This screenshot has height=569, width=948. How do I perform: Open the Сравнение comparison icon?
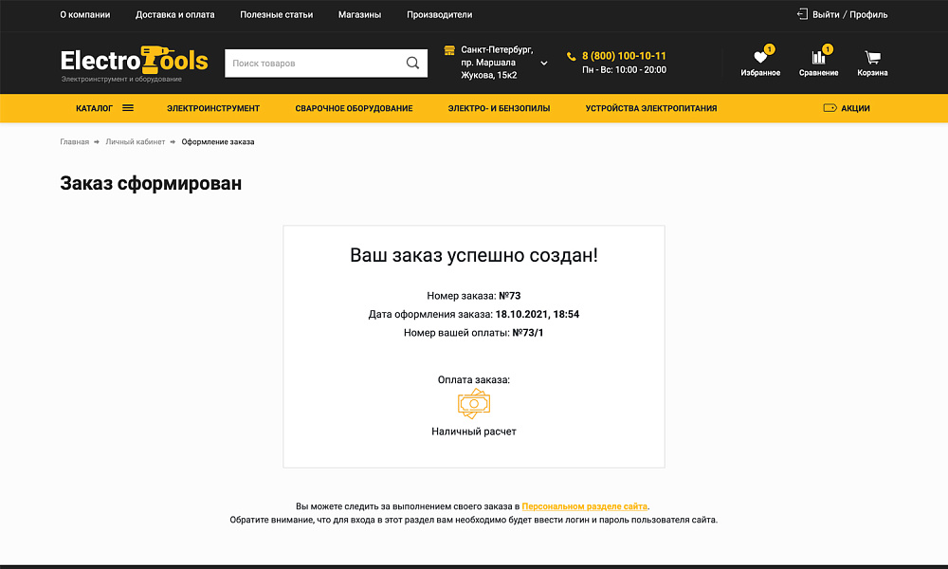[817, 59]
